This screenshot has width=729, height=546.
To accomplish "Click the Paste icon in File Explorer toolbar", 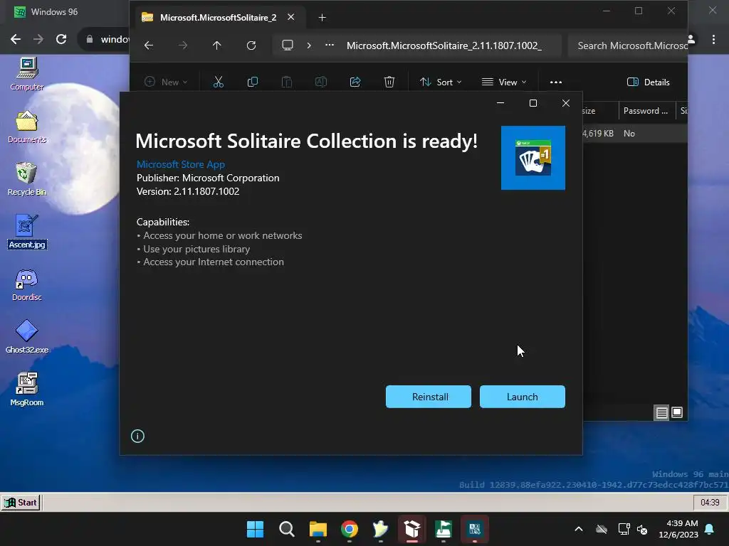I will coord(287,82).
